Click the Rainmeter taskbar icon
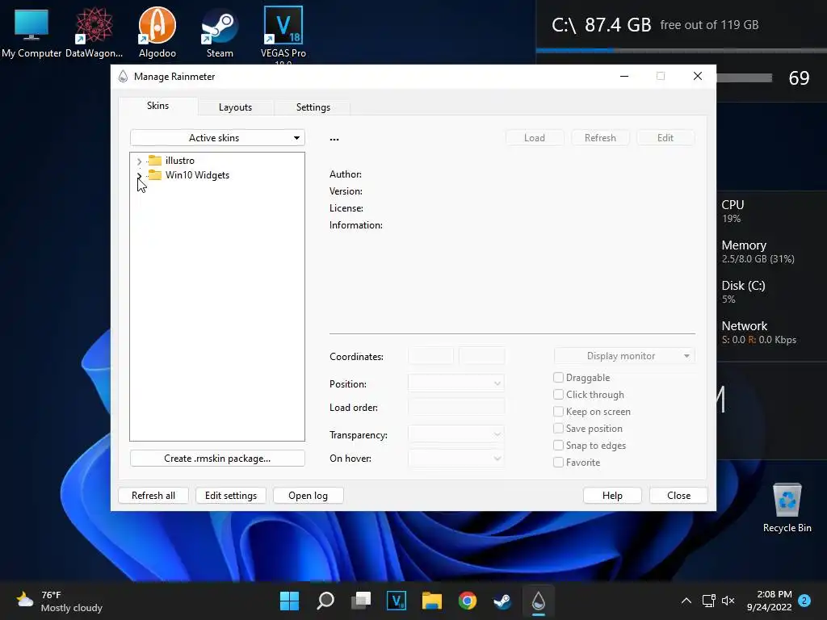The width and height of the screenshot is (827, 620). point(538,601)
